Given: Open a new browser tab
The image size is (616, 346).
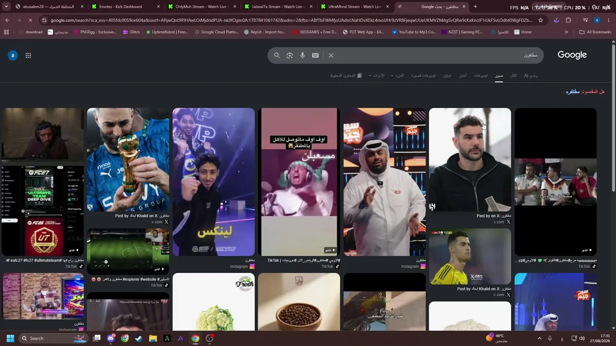Looking at the screenshot, I should (475, 7).
